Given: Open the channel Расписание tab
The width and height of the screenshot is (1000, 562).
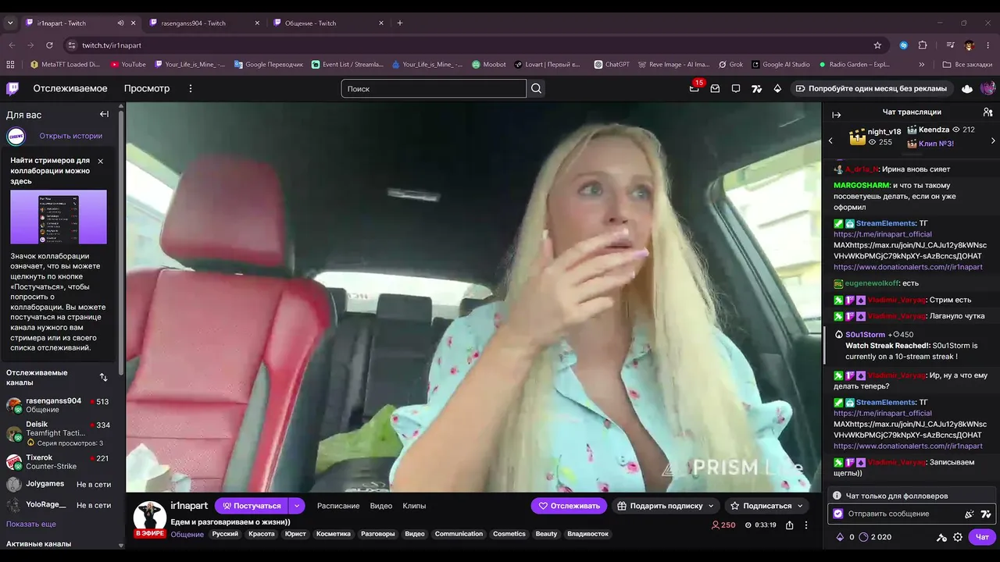Looking at the screenshot, I should pyautogui.click(x=338, y=506).
